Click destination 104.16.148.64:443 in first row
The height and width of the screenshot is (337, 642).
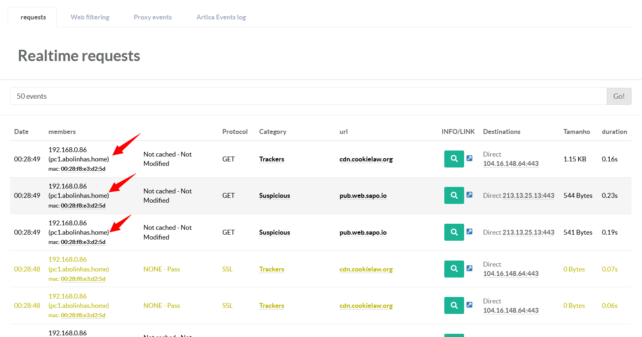[511, 164]
